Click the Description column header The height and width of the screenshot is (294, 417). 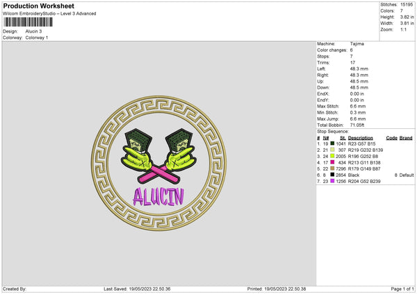(x=360, y=138)
